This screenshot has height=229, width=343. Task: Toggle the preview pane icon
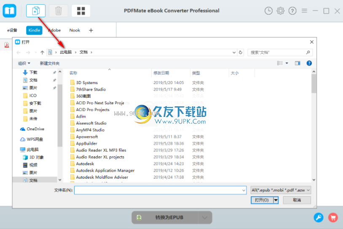(x=297, y=63)
